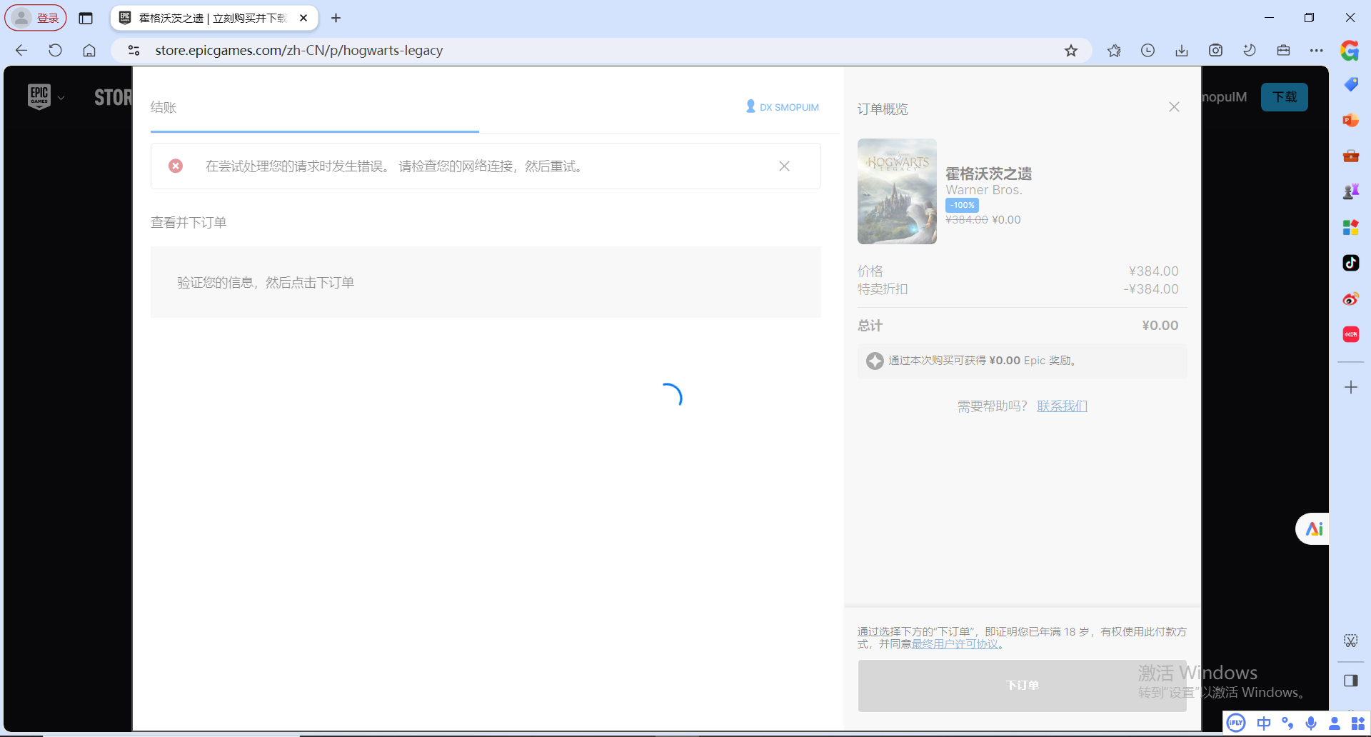Screen dimensions: 1371x737
Task: Click the DX SMOPUIM account icon
Action: point(750,106)
